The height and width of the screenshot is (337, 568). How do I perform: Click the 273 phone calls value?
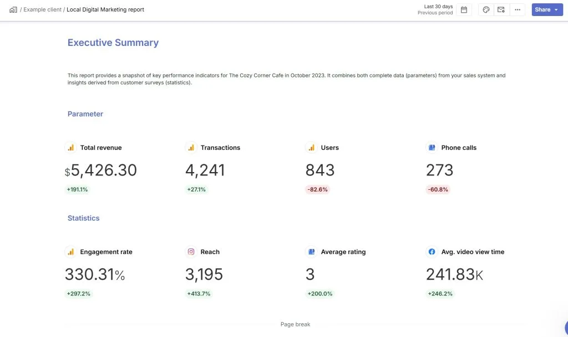[x=439, y=170]
